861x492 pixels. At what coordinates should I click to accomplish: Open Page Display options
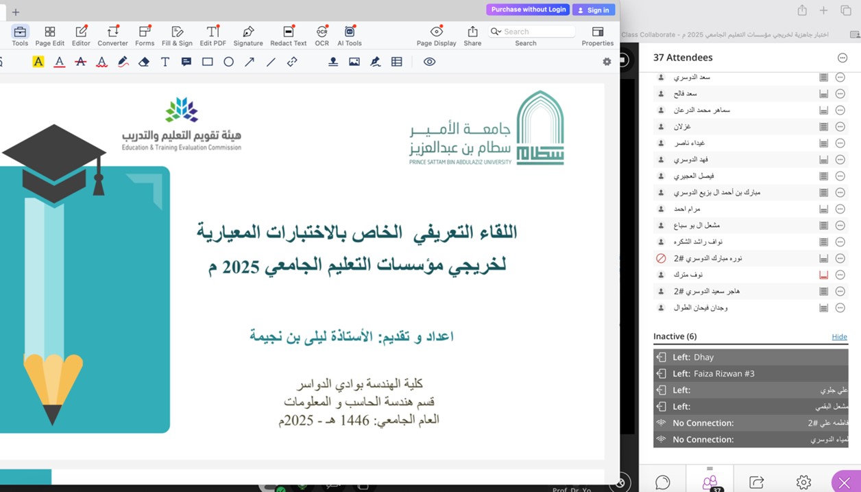point(436,36)
